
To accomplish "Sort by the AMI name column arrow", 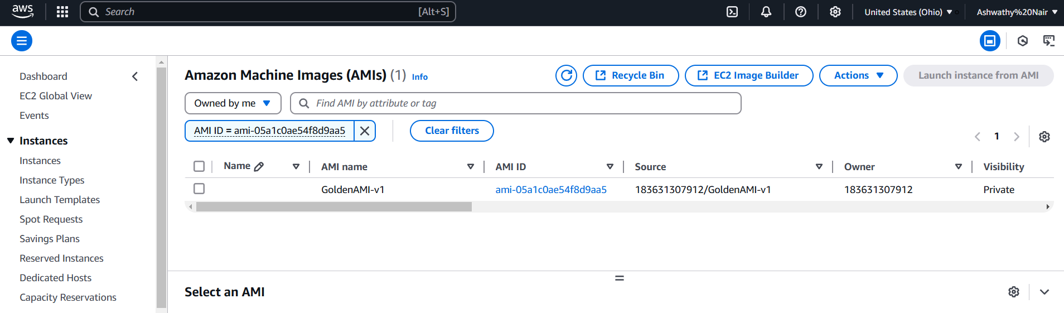I will tap(471, 166).
